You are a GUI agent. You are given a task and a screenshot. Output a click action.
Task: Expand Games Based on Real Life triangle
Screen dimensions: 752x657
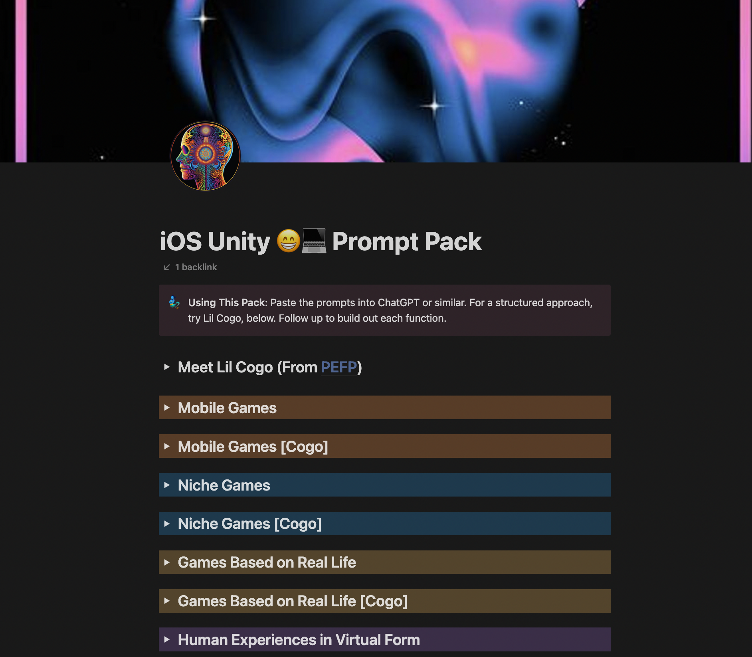[167, 562]
